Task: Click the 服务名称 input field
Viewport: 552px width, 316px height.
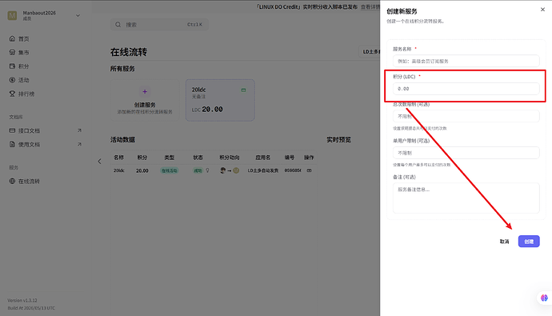Action: (466, 61)
